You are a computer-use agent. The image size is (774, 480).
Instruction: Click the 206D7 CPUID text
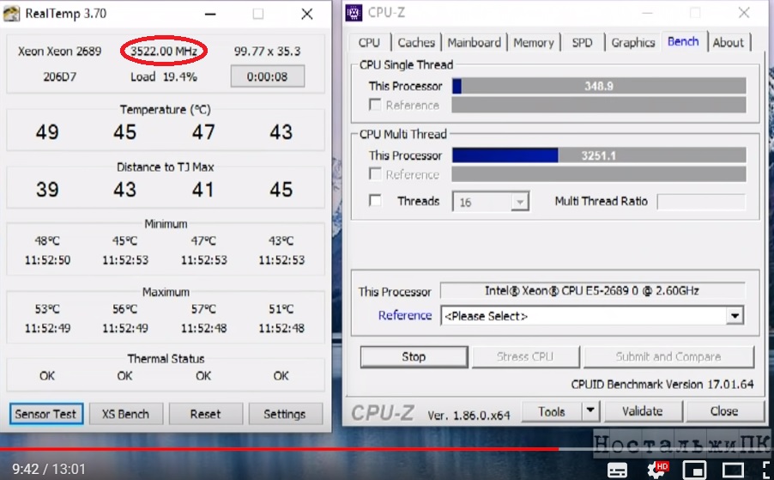[x=60, y=76]
